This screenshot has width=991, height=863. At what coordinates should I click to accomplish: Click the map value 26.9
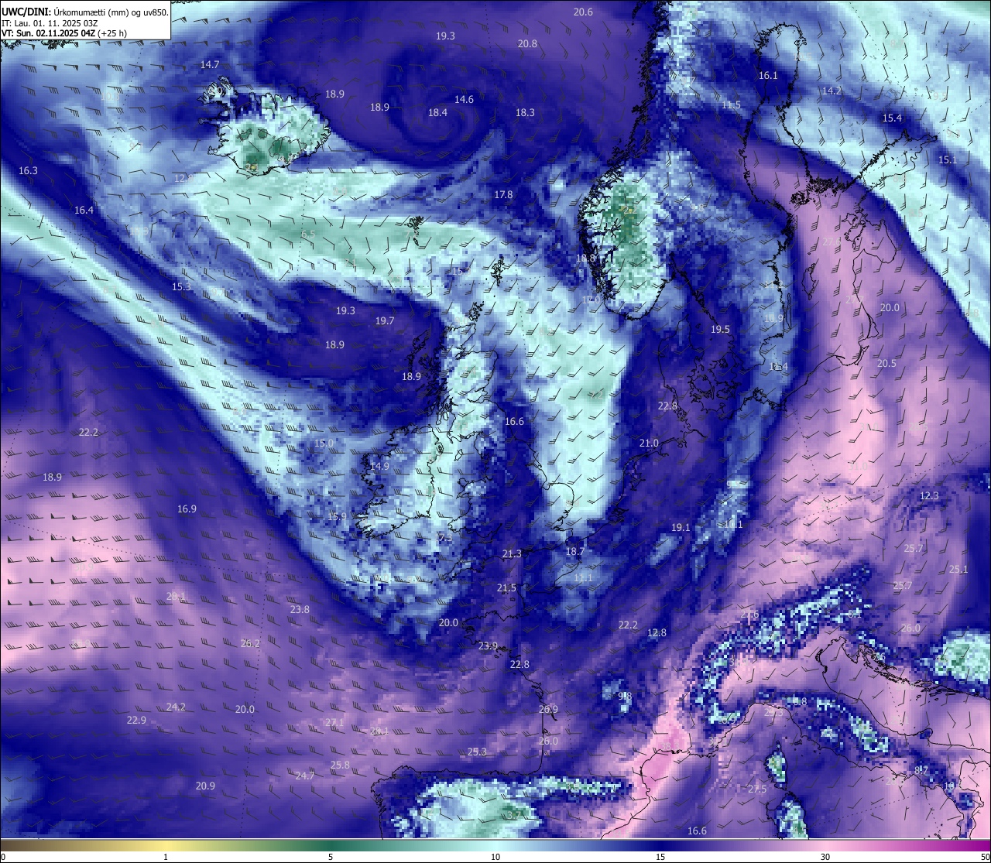coord(548,709)
